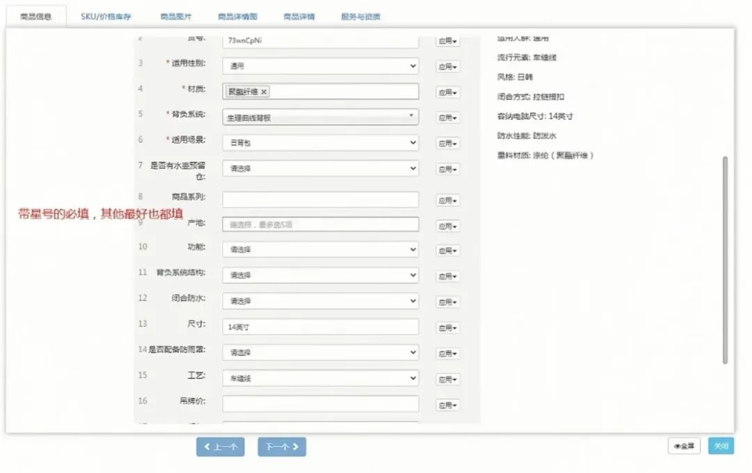The image size is (752, 473).
Task: Click the 商品系列 input field
Action: (320, 199)
